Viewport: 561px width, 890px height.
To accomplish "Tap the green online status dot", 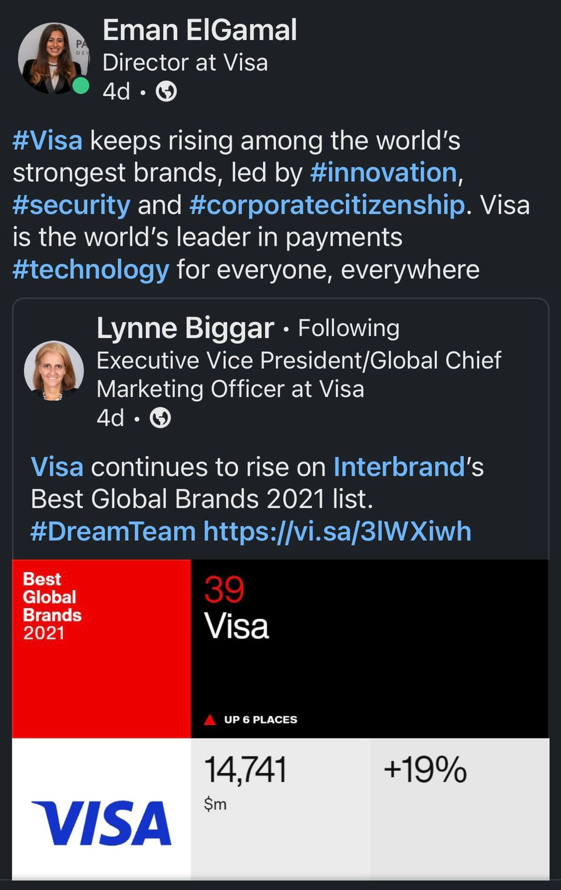I will (81, 86).
